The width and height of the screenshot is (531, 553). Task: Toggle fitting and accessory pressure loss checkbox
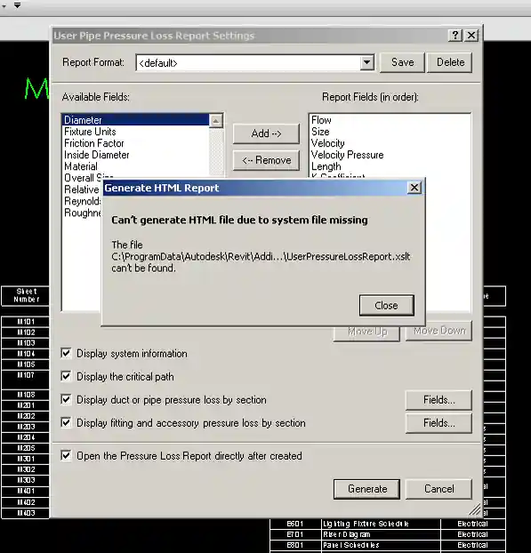click(66, 422)
